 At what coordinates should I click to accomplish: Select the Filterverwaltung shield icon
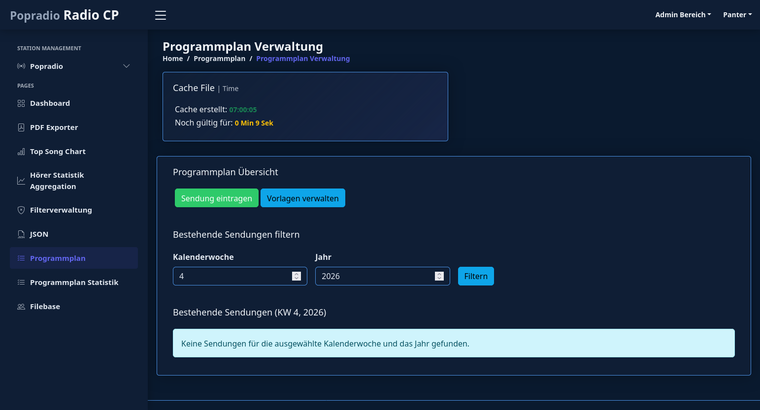coord(21,210)
